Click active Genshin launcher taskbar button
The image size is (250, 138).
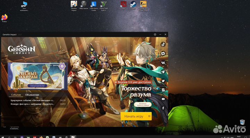click(x=73, y=137)
